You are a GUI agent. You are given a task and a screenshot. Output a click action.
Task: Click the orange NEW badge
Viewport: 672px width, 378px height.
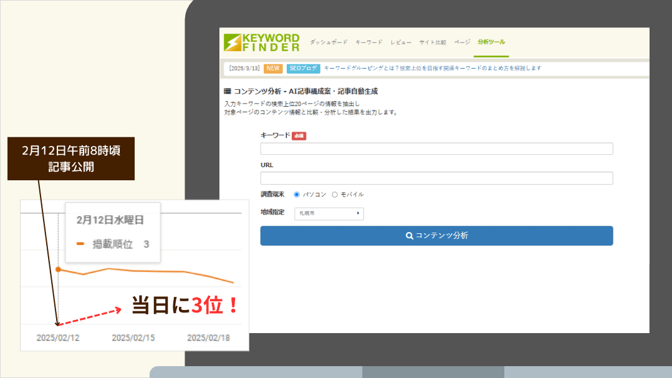[272, 68]
